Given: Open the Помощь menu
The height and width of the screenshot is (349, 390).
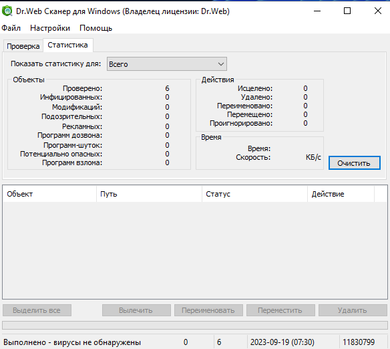Looking at the screenshot, I should pyautogui.click(x=95, y=28).
